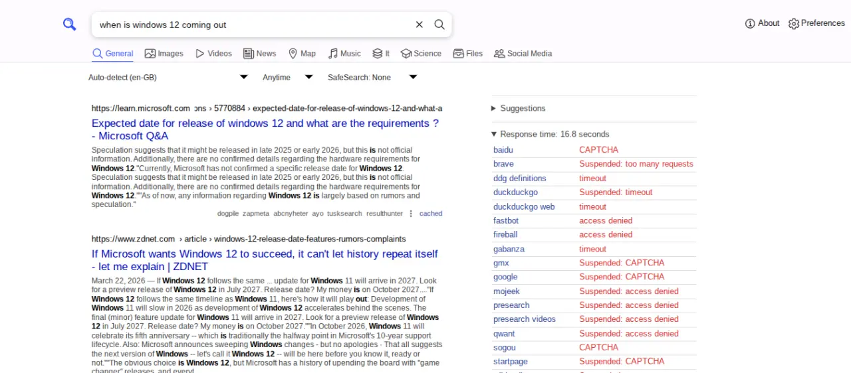Open the About page
The image size is (851, 373).
pos(762,23)
